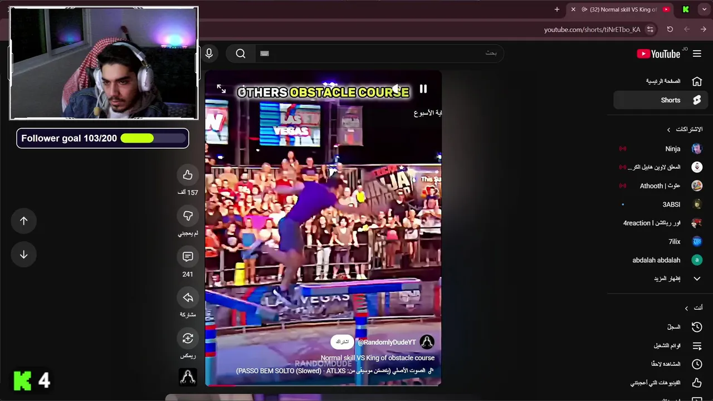
Task: Go to the next Short with down arrow
Action: point(24,255)
